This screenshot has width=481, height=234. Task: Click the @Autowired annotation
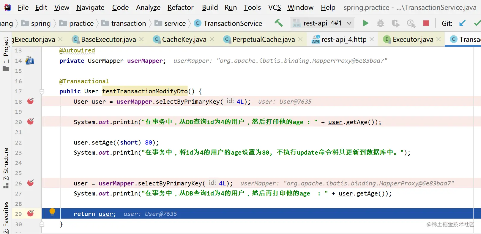tap(77, 50)
